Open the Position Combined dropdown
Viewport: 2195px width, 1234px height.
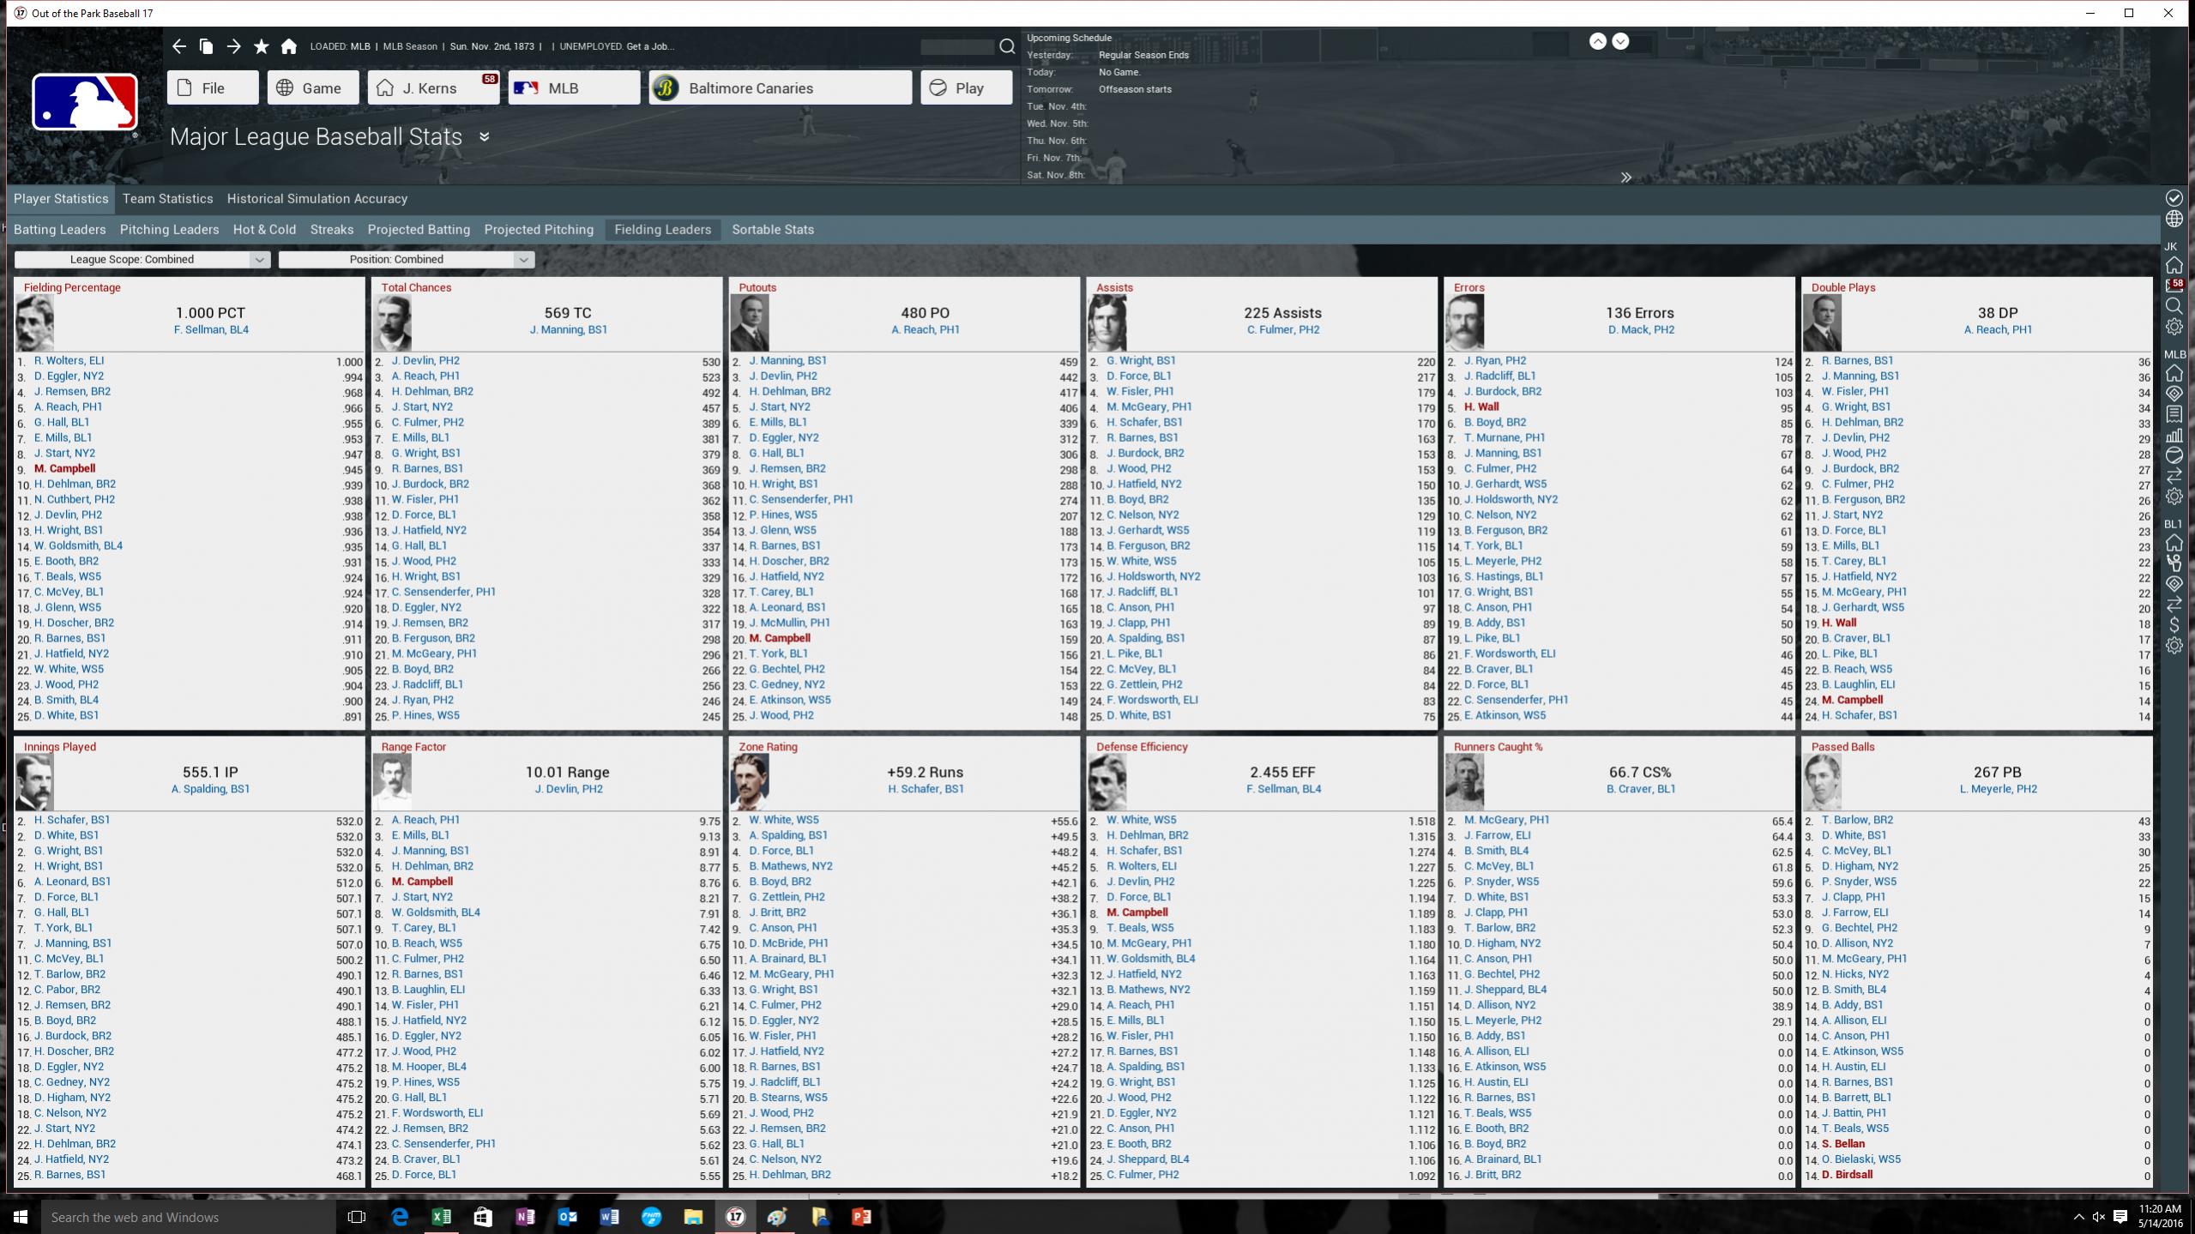pyautogui.click(x=407, y=259)
